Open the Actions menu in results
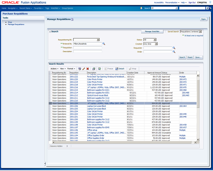Screen dimensions: 213x171 [x=55, y=69]
